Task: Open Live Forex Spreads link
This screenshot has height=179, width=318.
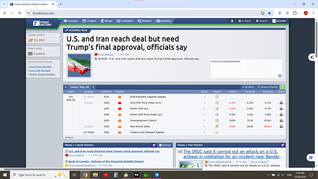Action: coord(41,66)
